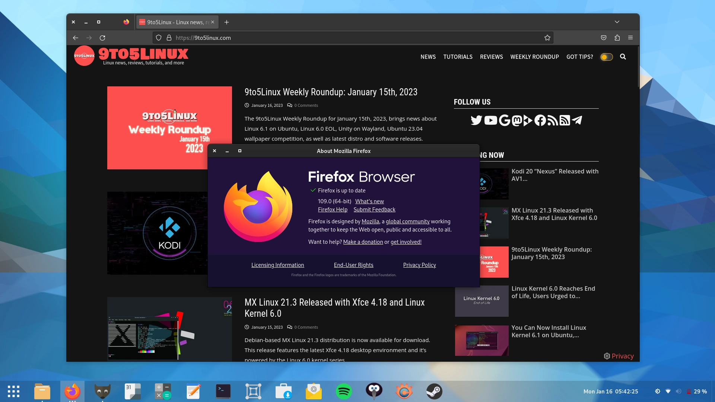The width and height of the screenshot is (715, 402).
Task: Follow 9to5Linux on Twitter
Action: [x=476, y=120]
